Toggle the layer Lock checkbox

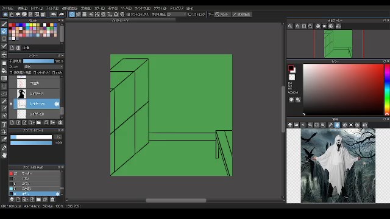(x=54, y=73)
